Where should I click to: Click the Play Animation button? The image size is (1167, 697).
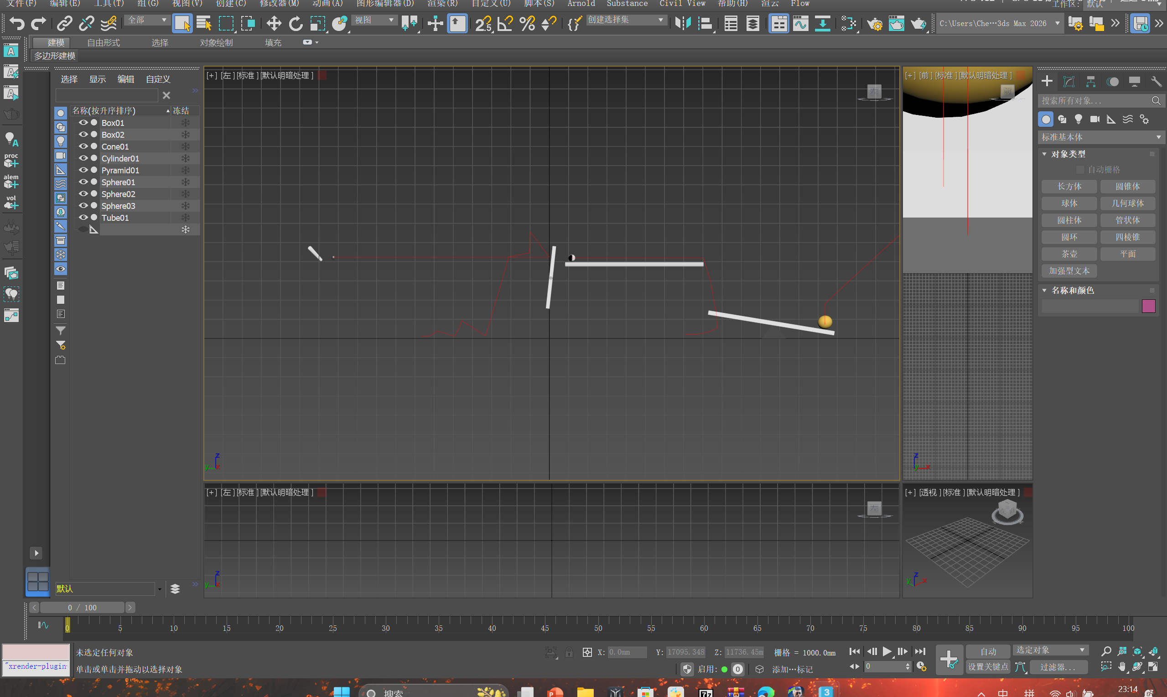[886, 651]
